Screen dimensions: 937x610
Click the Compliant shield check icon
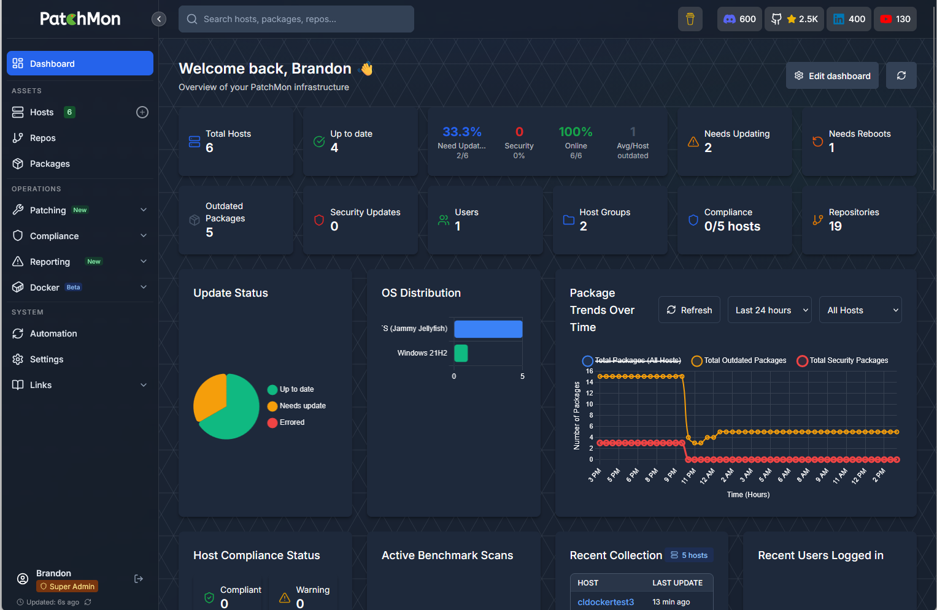[x=209, y=597]
